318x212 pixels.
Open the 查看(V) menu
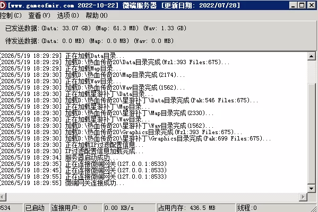tap(39, 15)
